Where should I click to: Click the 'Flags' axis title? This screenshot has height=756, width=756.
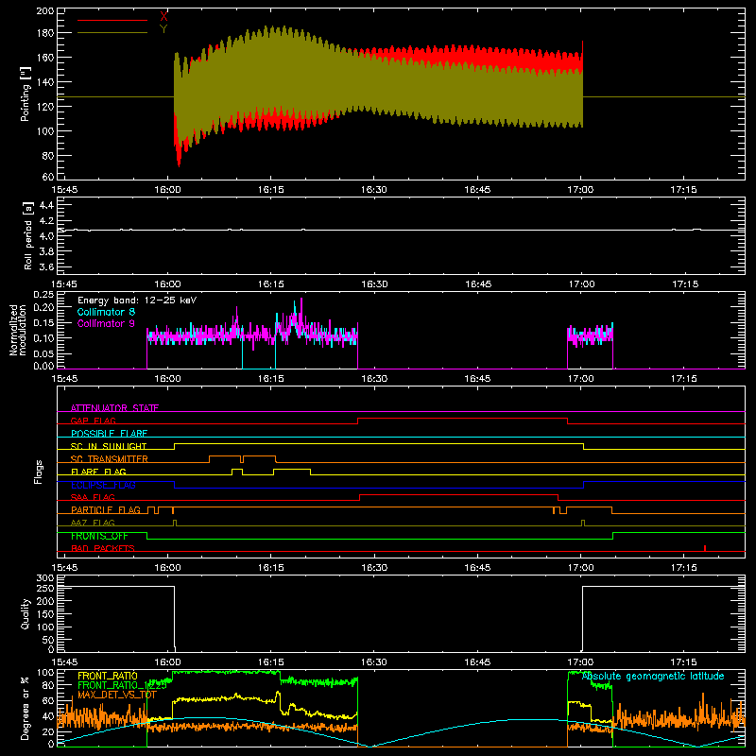tap(38, 472)
